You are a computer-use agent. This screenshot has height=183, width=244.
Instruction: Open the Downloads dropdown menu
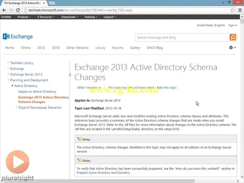(x=70, y=17)
